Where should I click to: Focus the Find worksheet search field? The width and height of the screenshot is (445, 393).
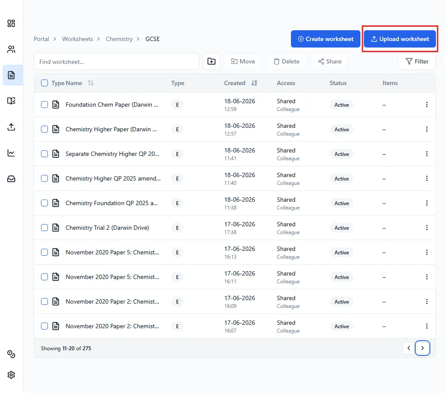pyautogui.click(x=117, y=61)
